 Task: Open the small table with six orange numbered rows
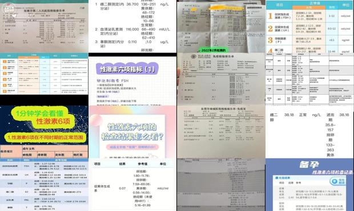(x=44, y=74)
